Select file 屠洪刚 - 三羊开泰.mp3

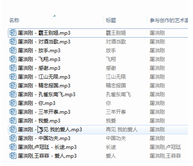[44, 112]
